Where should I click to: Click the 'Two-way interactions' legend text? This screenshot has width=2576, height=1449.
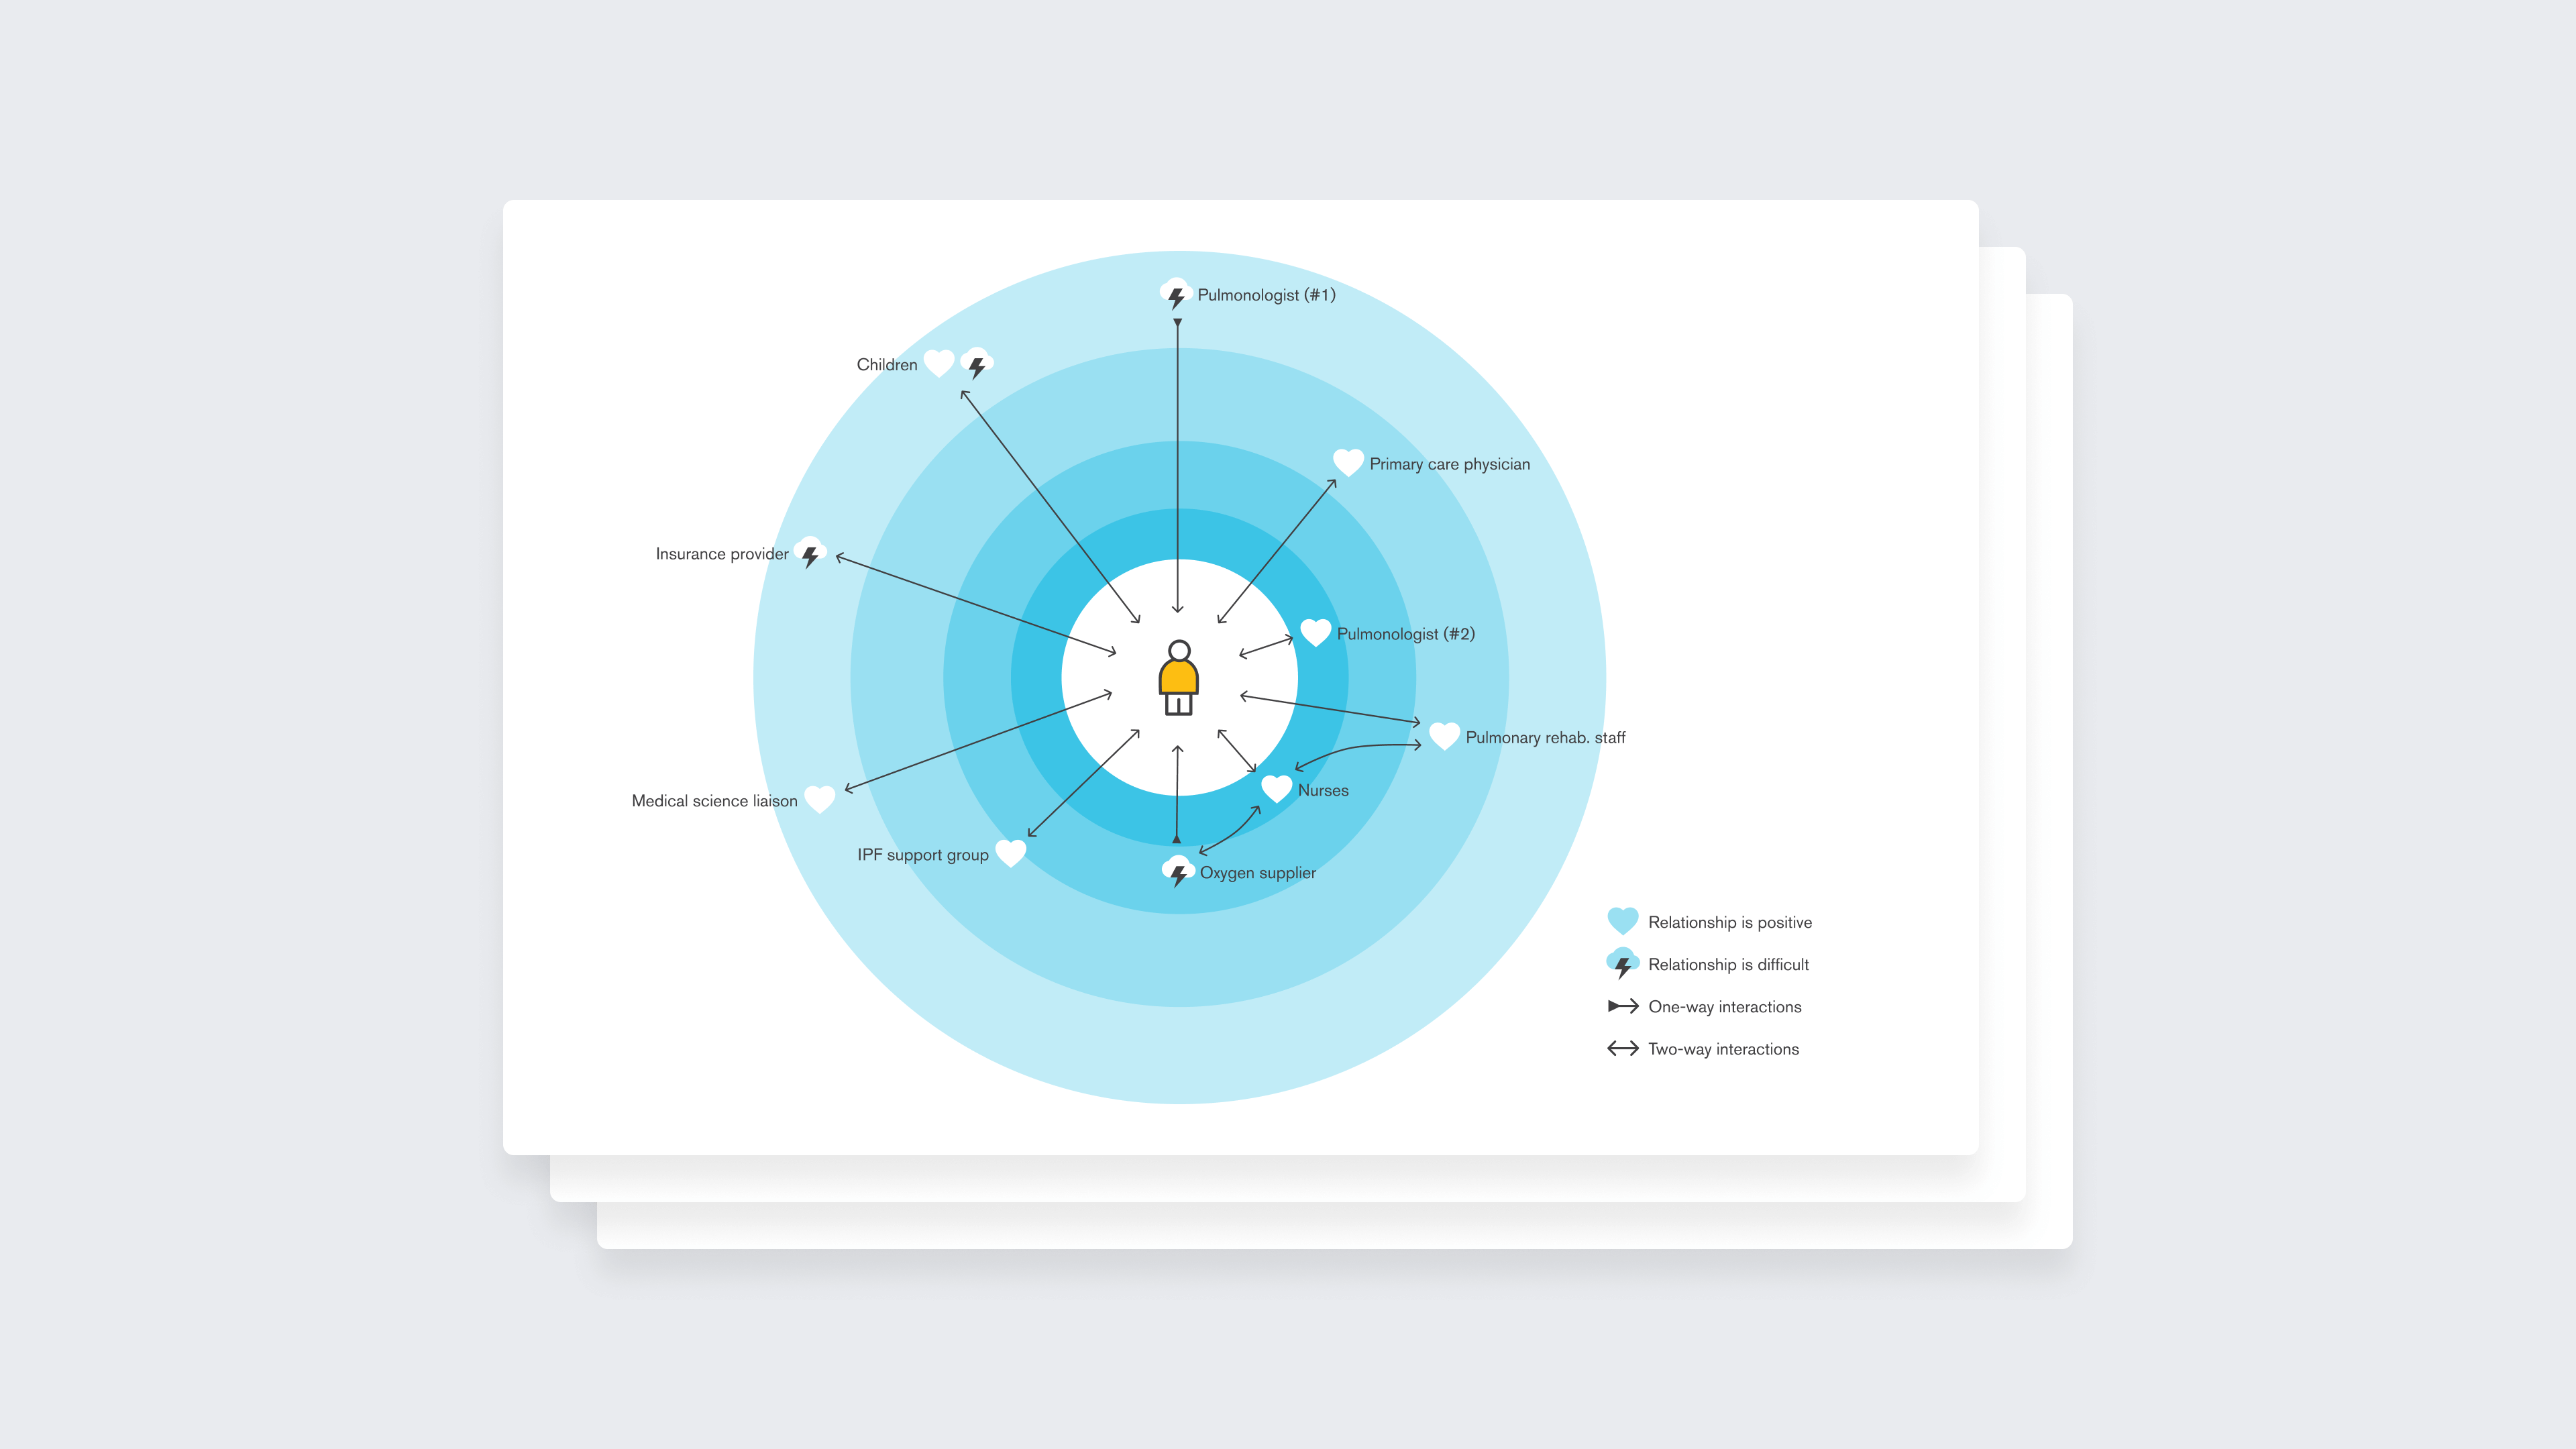1723,1049
